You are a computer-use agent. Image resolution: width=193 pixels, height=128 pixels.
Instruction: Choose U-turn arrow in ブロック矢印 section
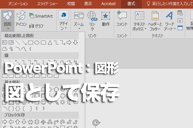coord(62,122)
